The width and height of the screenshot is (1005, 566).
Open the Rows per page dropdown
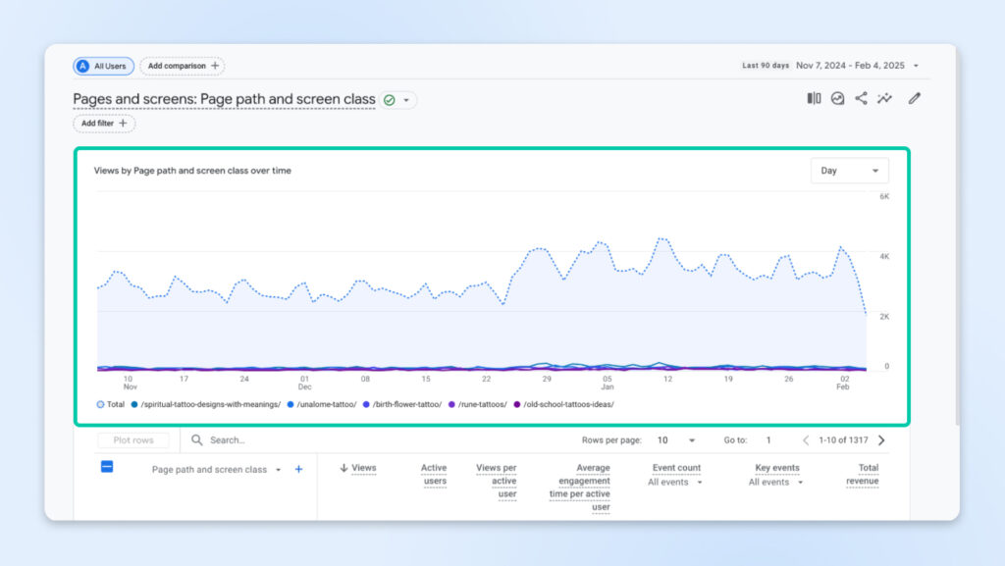(x=676, y=440)
